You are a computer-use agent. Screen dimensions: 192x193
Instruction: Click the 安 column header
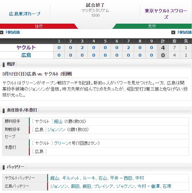(174, 41)
